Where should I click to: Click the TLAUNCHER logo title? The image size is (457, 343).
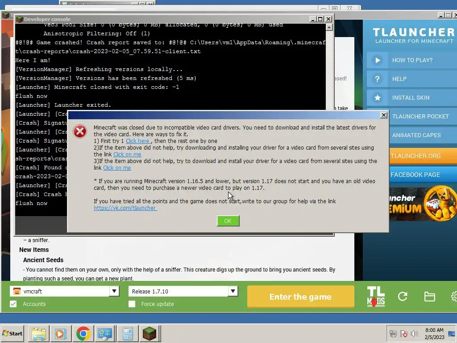[414, 32]
